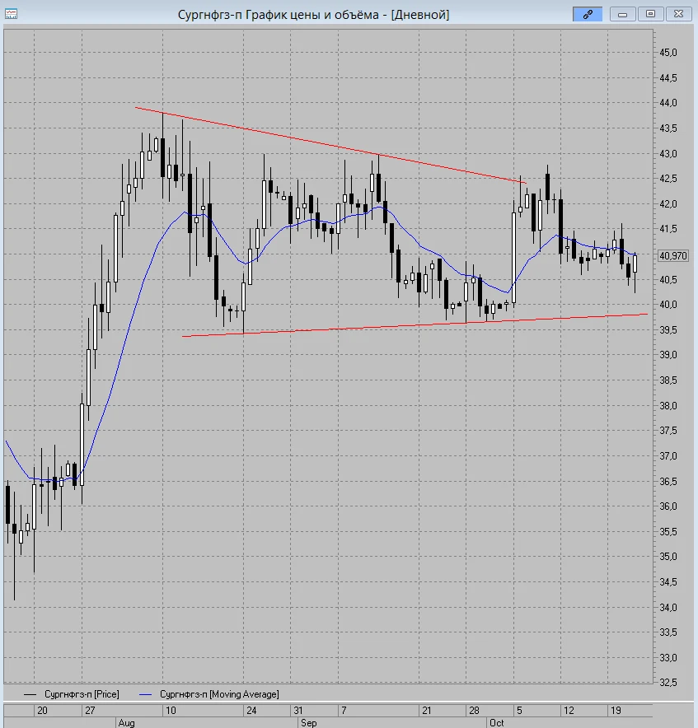Select the Сургнфгз-п [Moving Average] legend label
This screenshot has width=698, height=728.
click(219, 694)
